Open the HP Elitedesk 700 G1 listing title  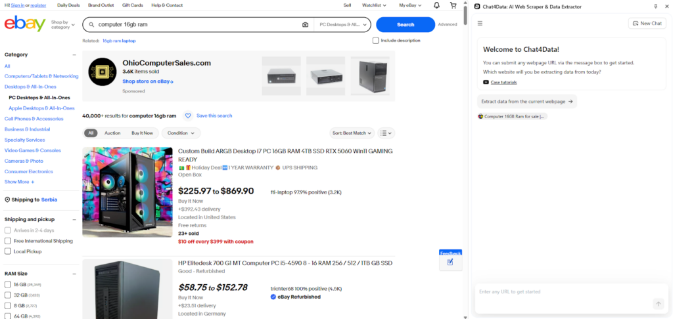click(x=285, y=263)
